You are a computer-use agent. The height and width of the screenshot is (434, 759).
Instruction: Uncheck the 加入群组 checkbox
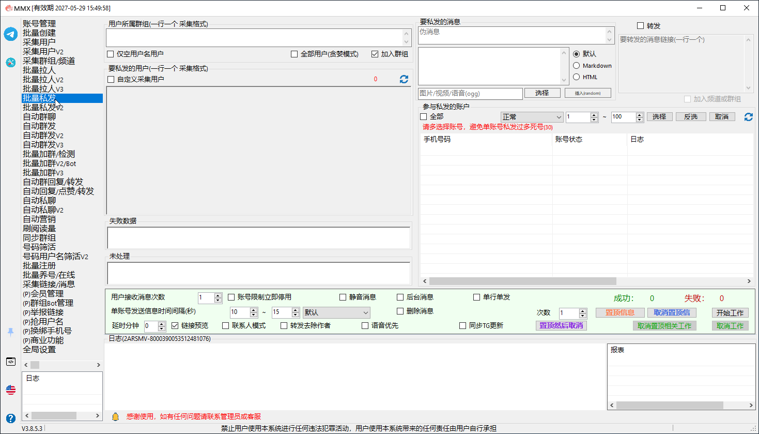click(x=375, y=54)
